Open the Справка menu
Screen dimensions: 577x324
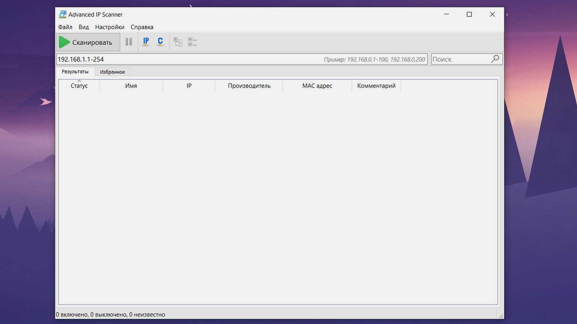tap(142, 27)
